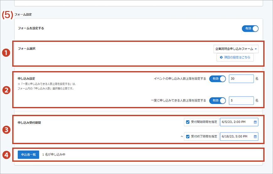Uncheck the 受付終了時間を指定 checkbox

click(x=188, y=137)
